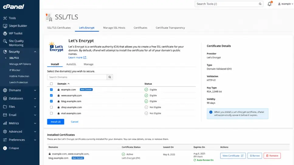Click the Install (3) button
This screenshot has width=294, height=165.
click(56, 122)
